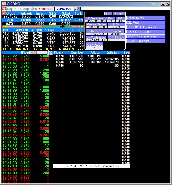Select the TK toolbar button
This screenshot has height=185, width=172.
tap(20, 9)
